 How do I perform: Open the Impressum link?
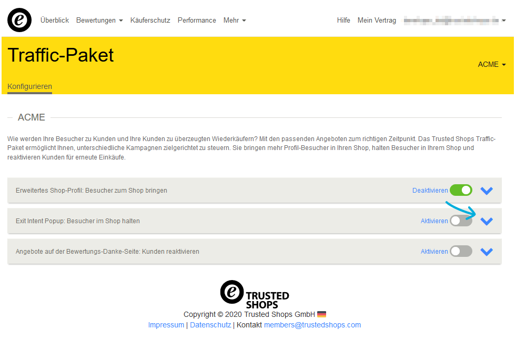click(x=166, y=325)
